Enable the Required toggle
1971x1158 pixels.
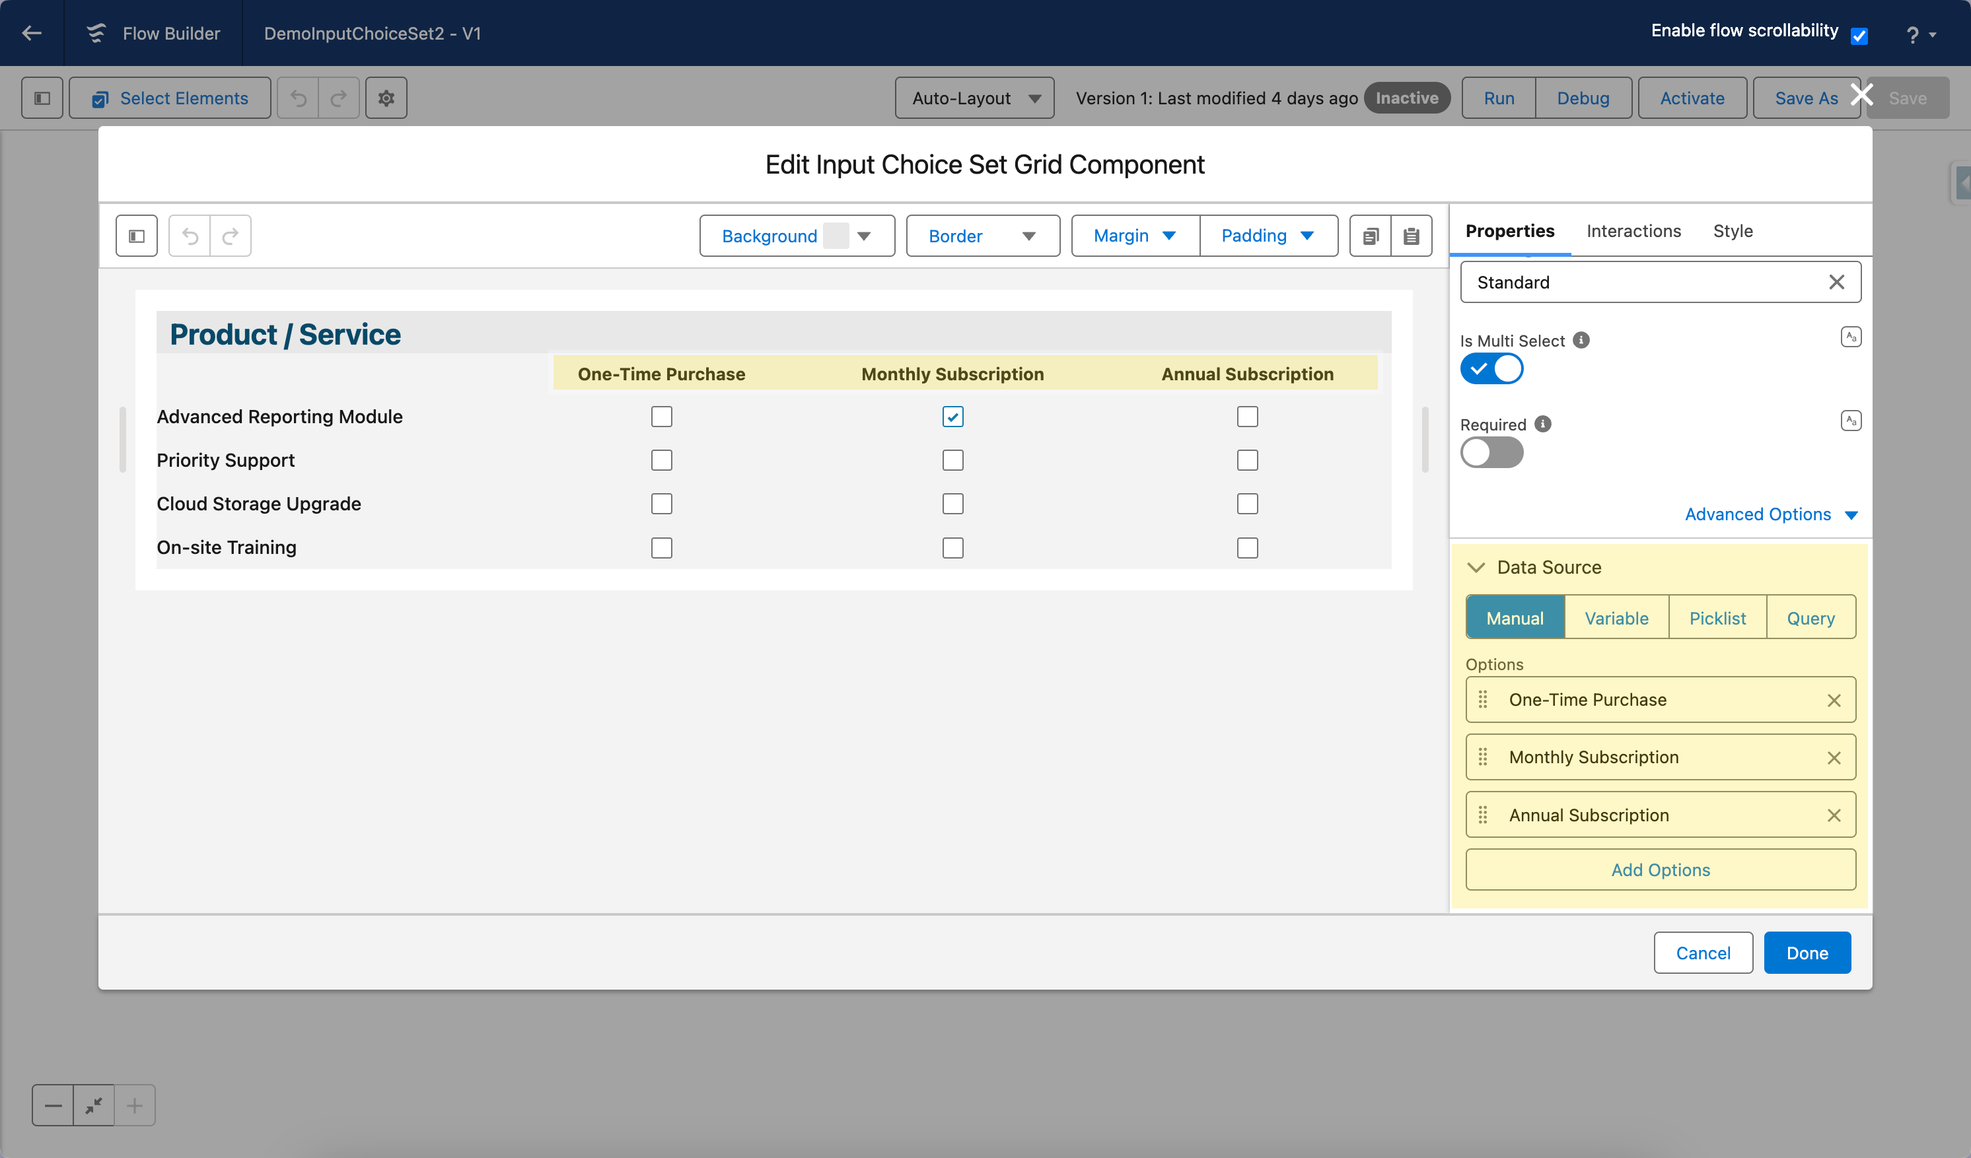tap(1491, 453)
